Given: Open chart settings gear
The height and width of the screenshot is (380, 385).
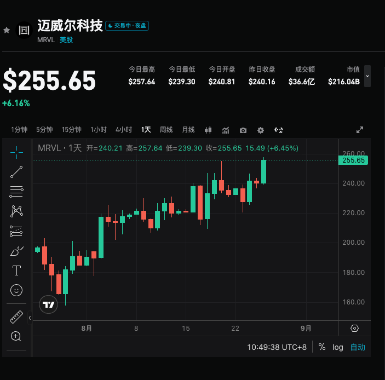Looking at the screenshot, I should click(x=261, y=130).
